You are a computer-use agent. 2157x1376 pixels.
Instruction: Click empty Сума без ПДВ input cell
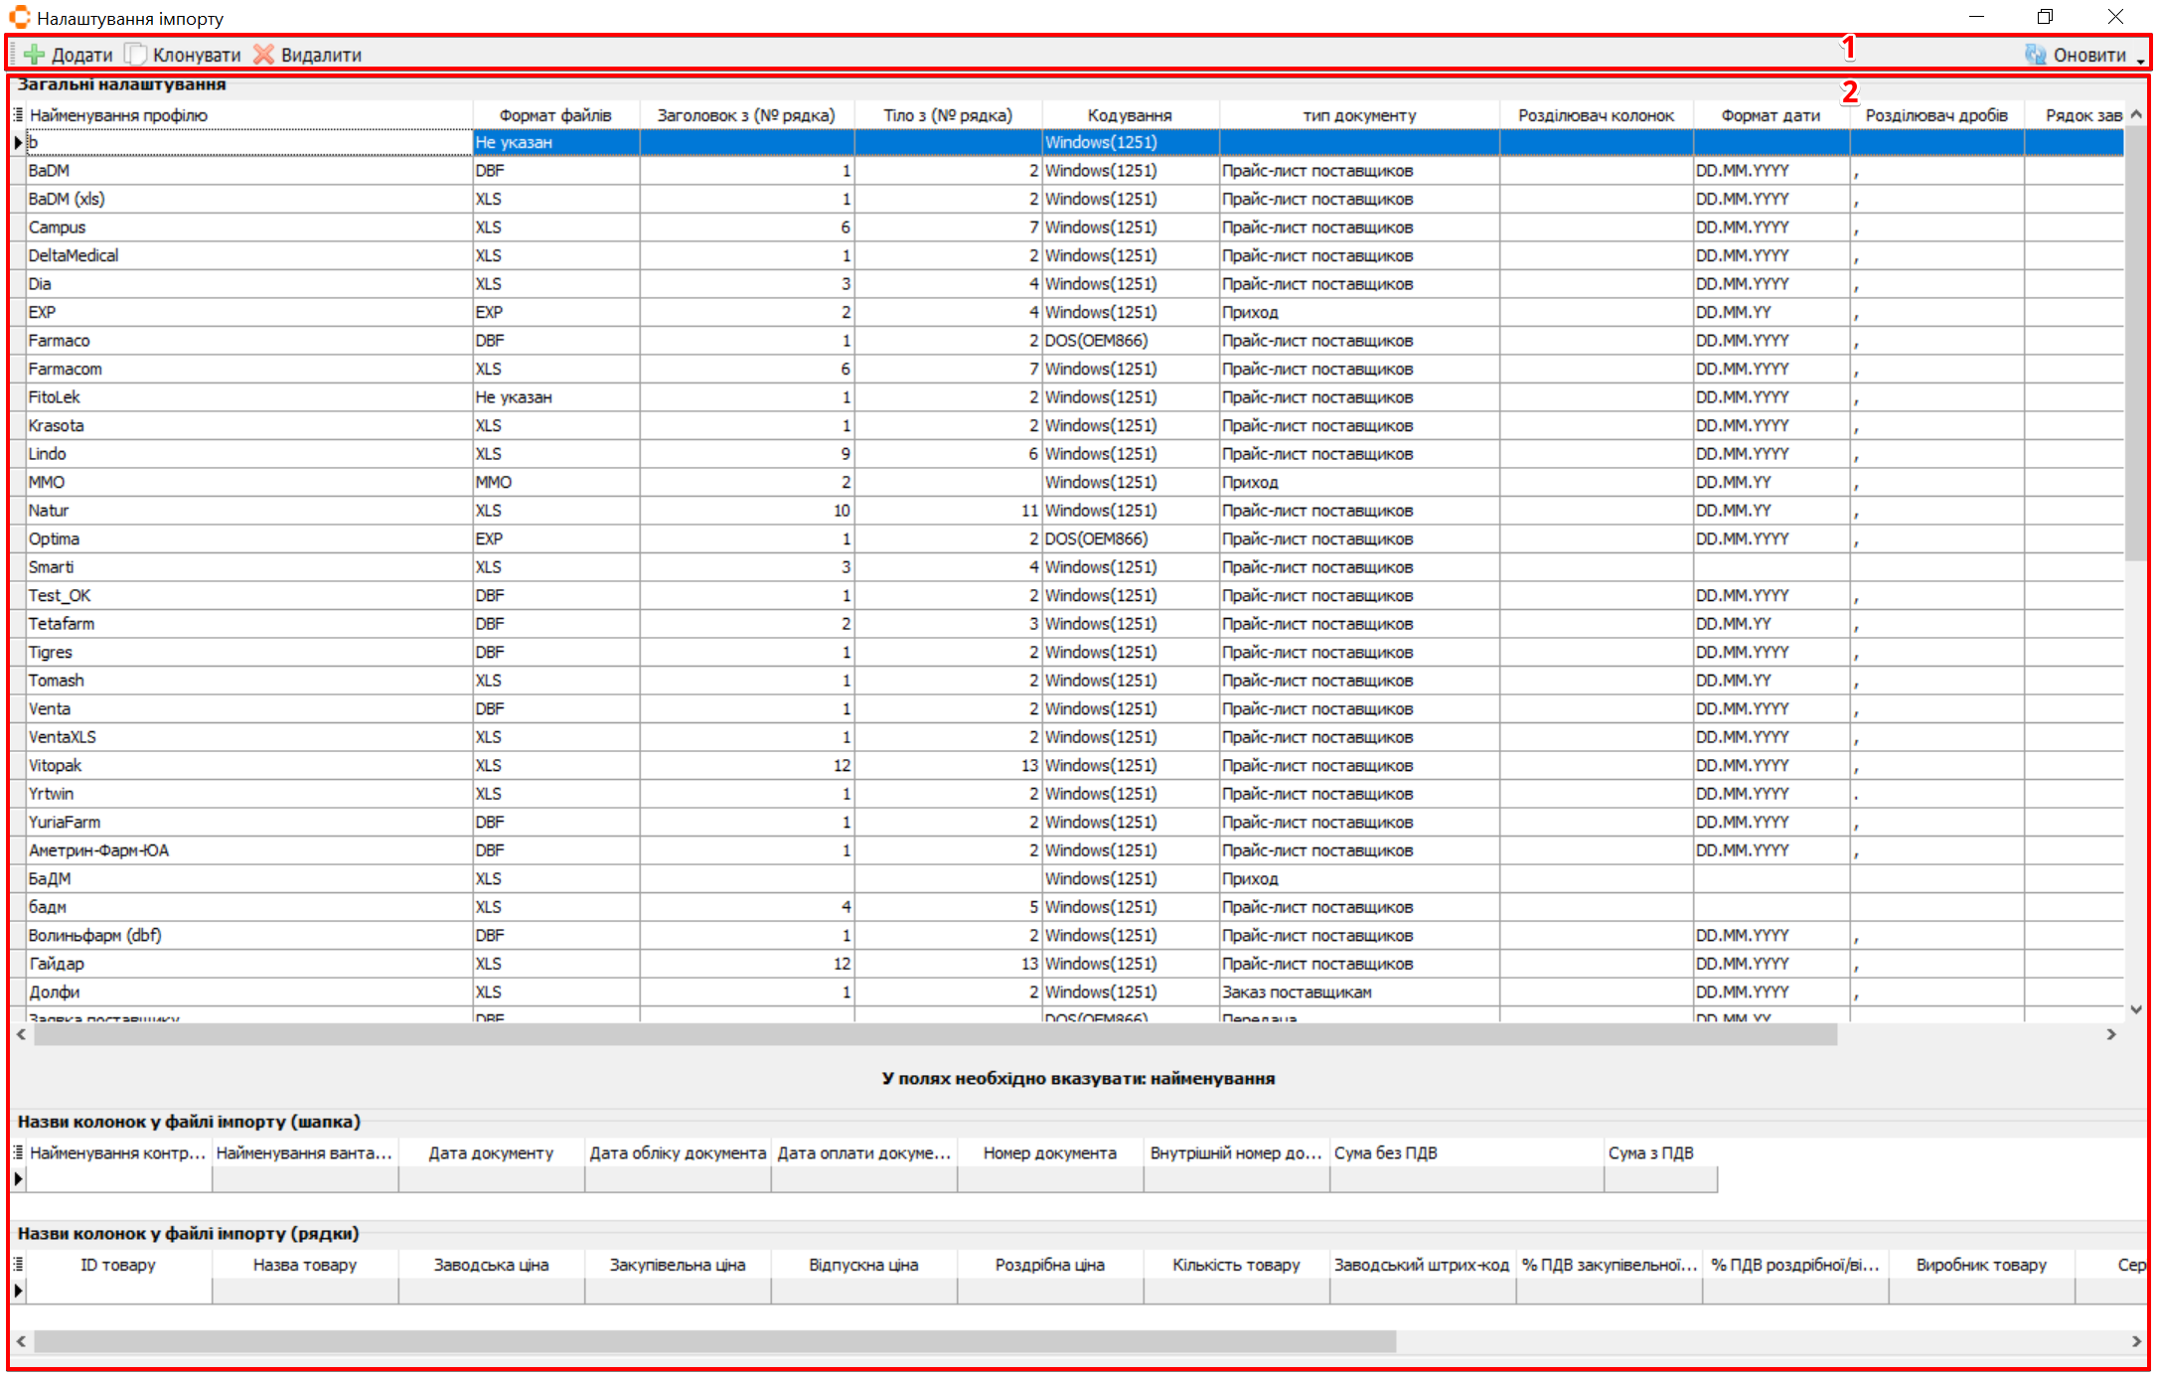coord(1465,1179)
